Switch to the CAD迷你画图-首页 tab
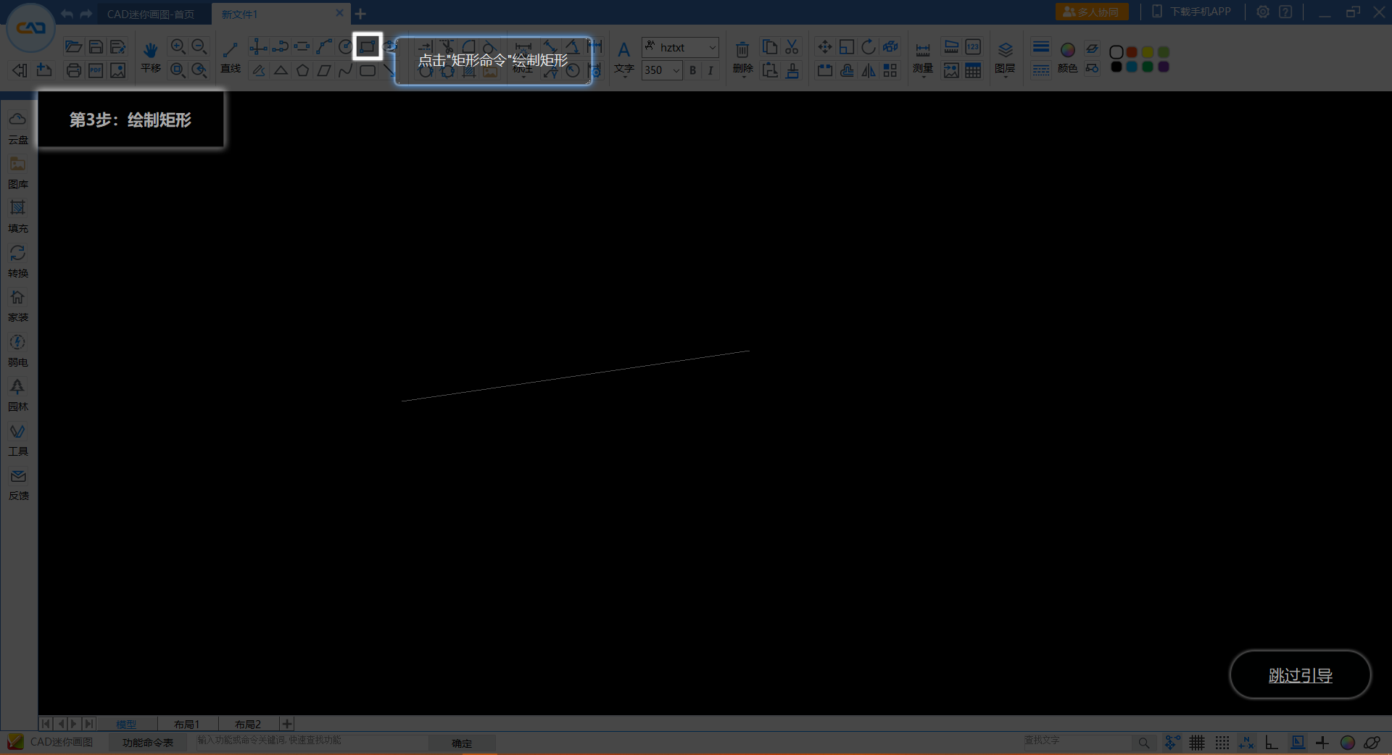Screen dimensions: 1392x755 click(151, 14)
